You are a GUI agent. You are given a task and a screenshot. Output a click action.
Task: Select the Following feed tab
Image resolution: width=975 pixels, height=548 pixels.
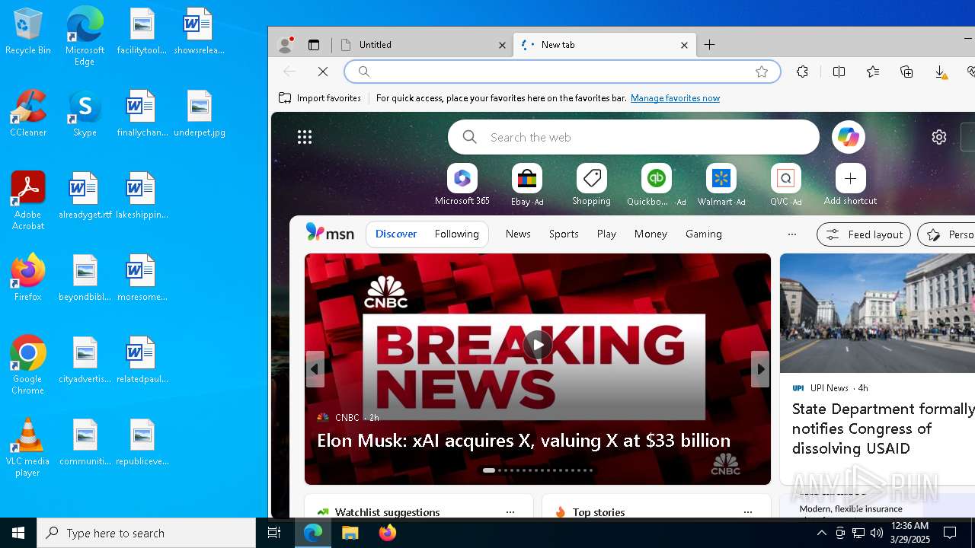(x=457, y=234)
